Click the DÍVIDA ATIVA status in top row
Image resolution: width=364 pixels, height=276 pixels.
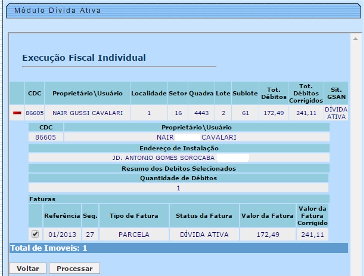click(x=336, y=113)
